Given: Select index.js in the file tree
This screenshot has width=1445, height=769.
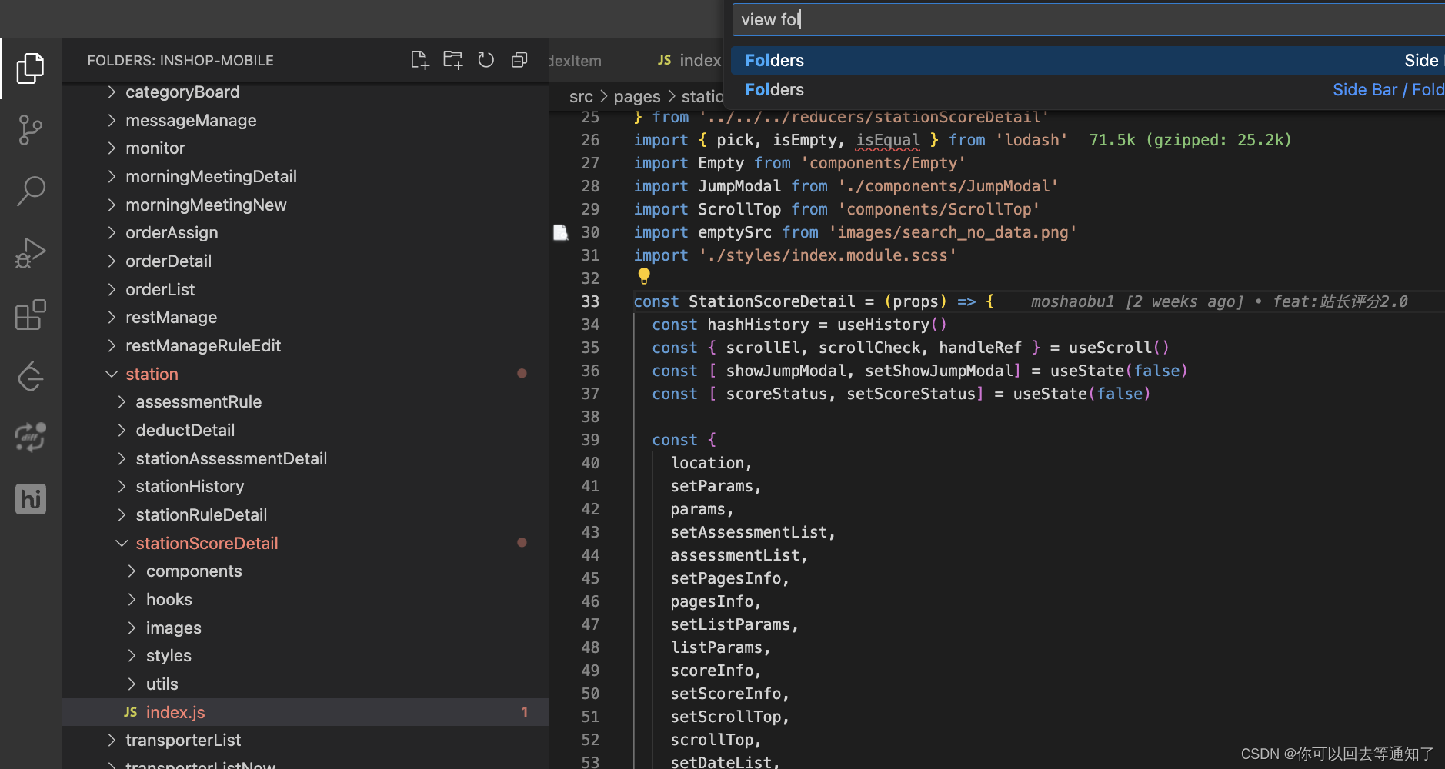Looking at the screenshot, I should click(x=305, y=712).
